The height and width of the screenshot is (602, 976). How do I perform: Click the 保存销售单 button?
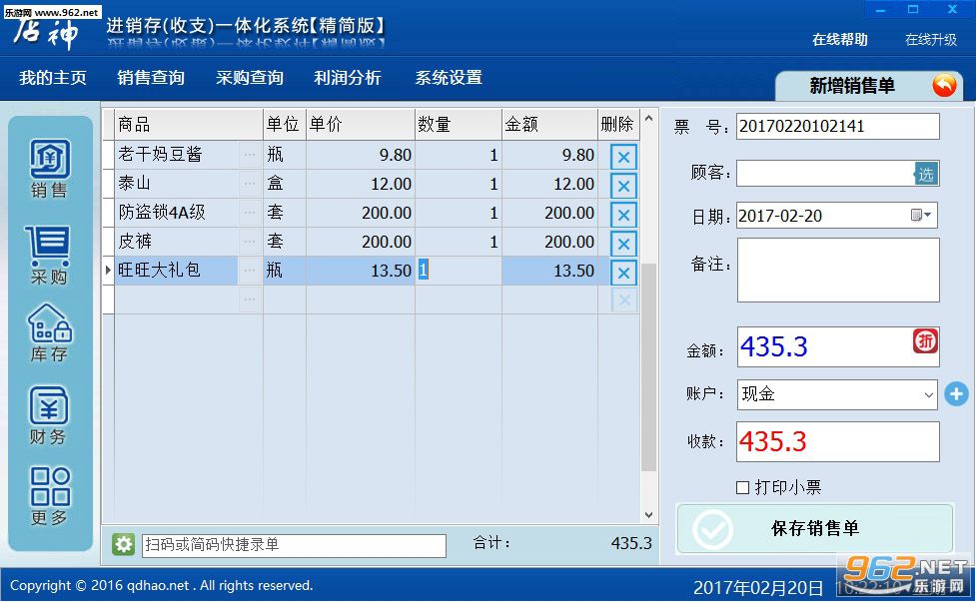[815, 528]
